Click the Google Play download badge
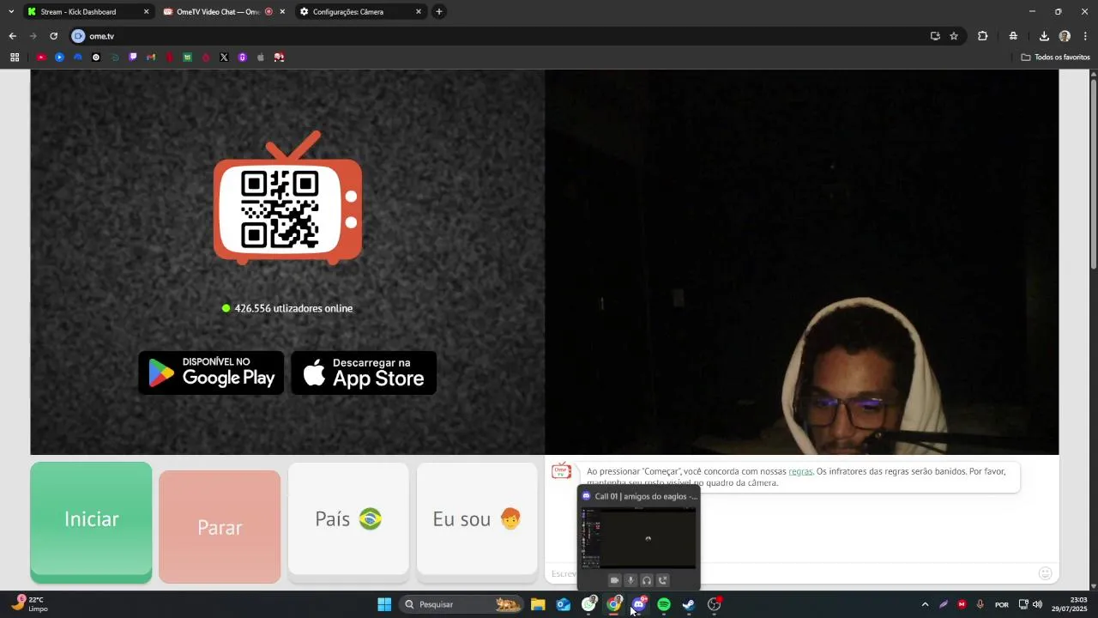 [211, 373]
